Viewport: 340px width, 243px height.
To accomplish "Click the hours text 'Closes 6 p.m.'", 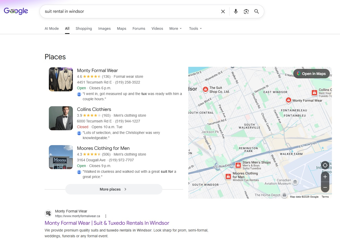I will [x=100, y=88].
